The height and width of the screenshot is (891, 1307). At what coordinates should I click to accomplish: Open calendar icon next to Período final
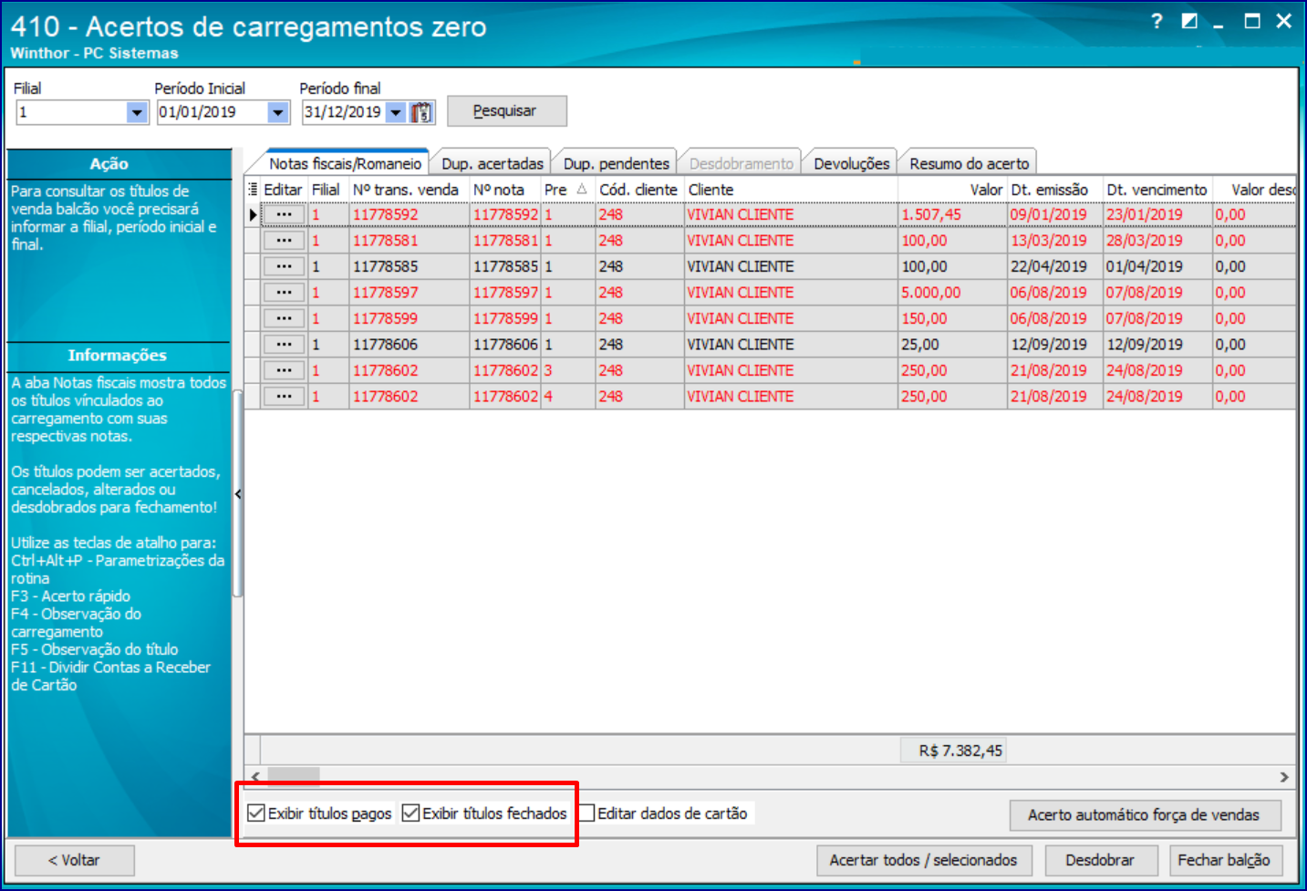pyautogui.click(x=421, y=112)
